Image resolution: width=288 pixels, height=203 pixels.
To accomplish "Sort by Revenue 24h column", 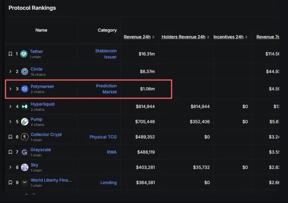I will [x=137, y=37].
